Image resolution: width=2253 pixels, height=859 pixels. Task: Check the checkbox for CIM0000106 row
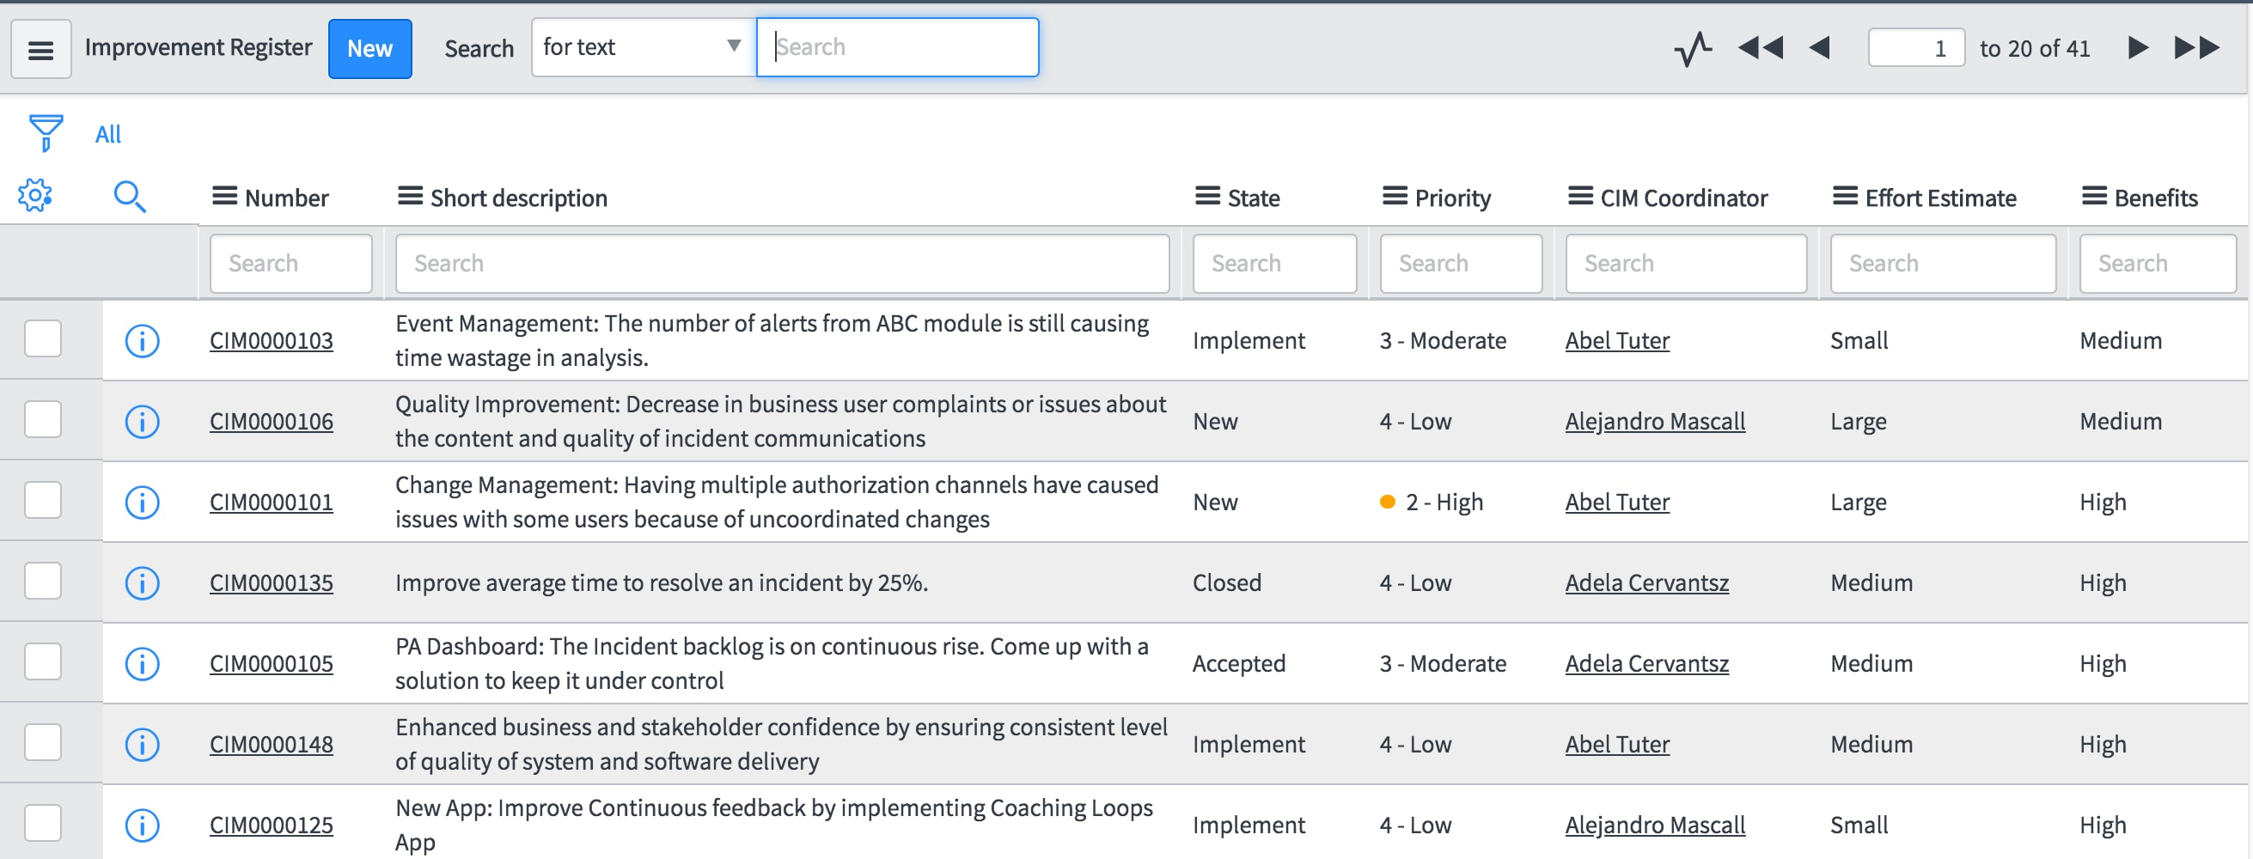click(x=44, y=420)
